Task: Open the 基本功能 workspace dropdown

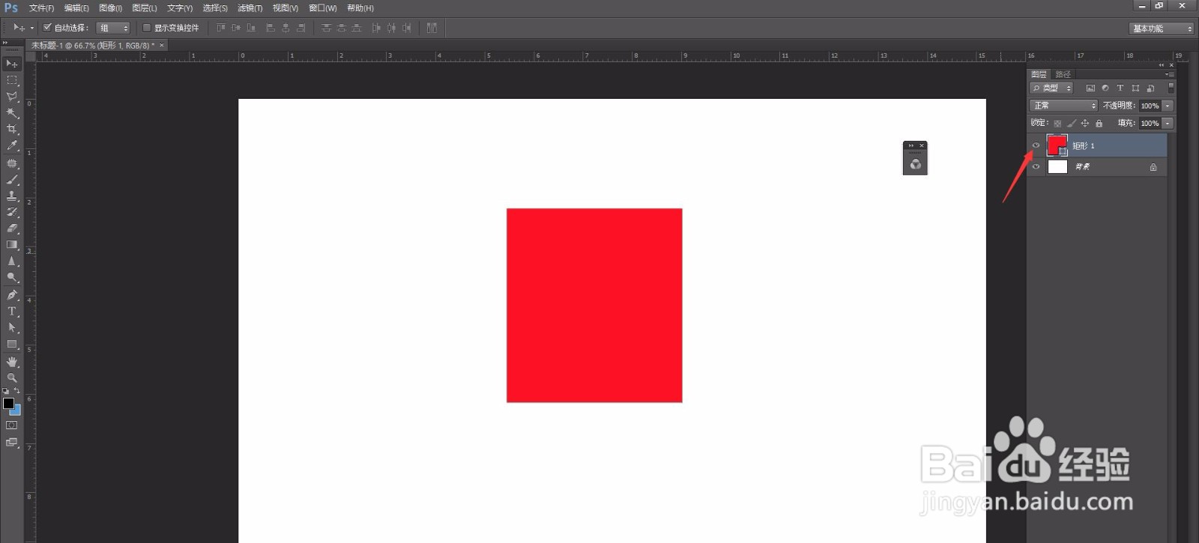Action: [1161, 28]
